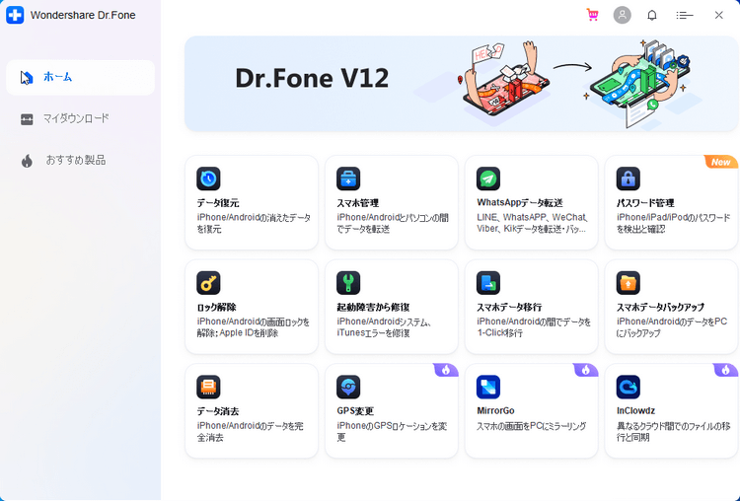Open the MirrorGo title
The height and width of the screenshot is (501, 740).
[495, 411]
